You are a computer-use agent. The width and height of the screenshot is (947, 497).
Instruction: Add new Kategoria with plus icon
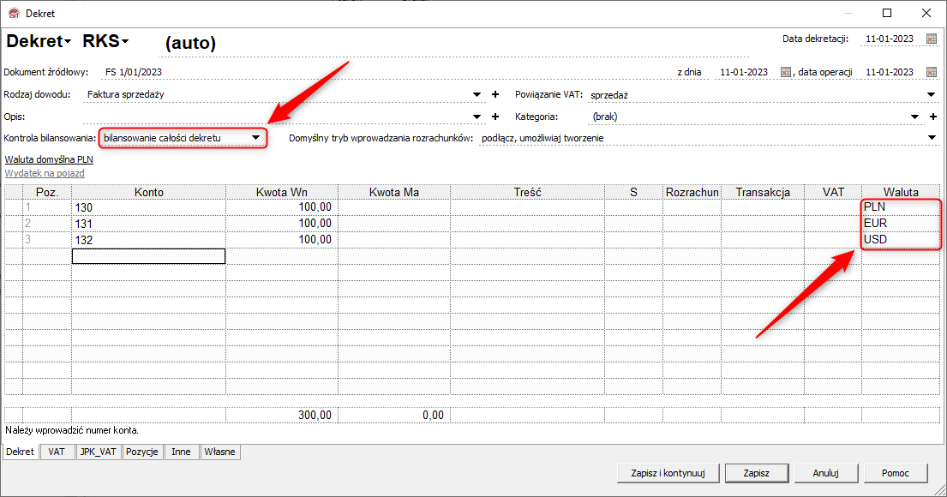[x=933, y=117]
